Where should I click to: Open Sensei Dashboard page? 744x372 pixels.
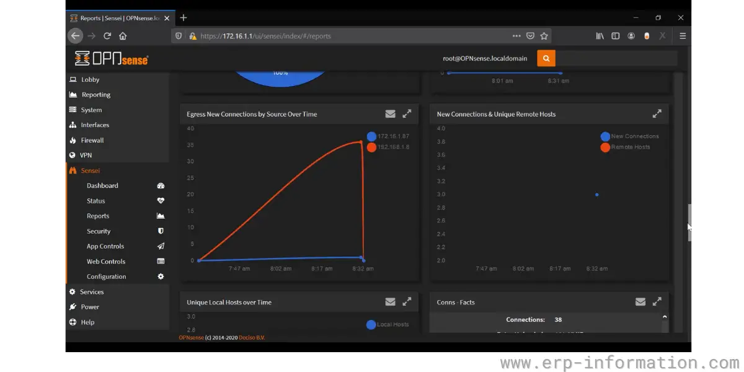(102, 186)
